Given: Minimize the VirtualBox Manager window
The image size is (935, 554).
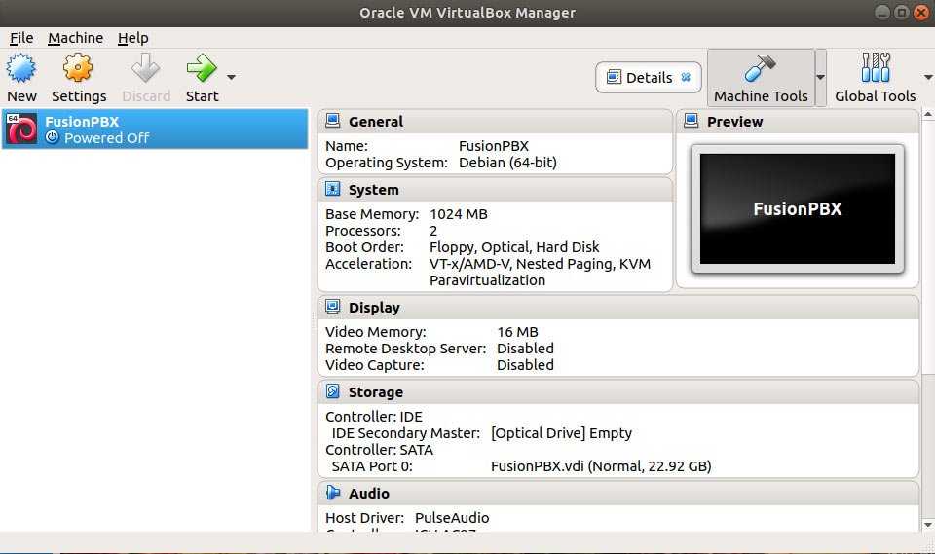Looking at the screenshot, I should pos(882,13).
